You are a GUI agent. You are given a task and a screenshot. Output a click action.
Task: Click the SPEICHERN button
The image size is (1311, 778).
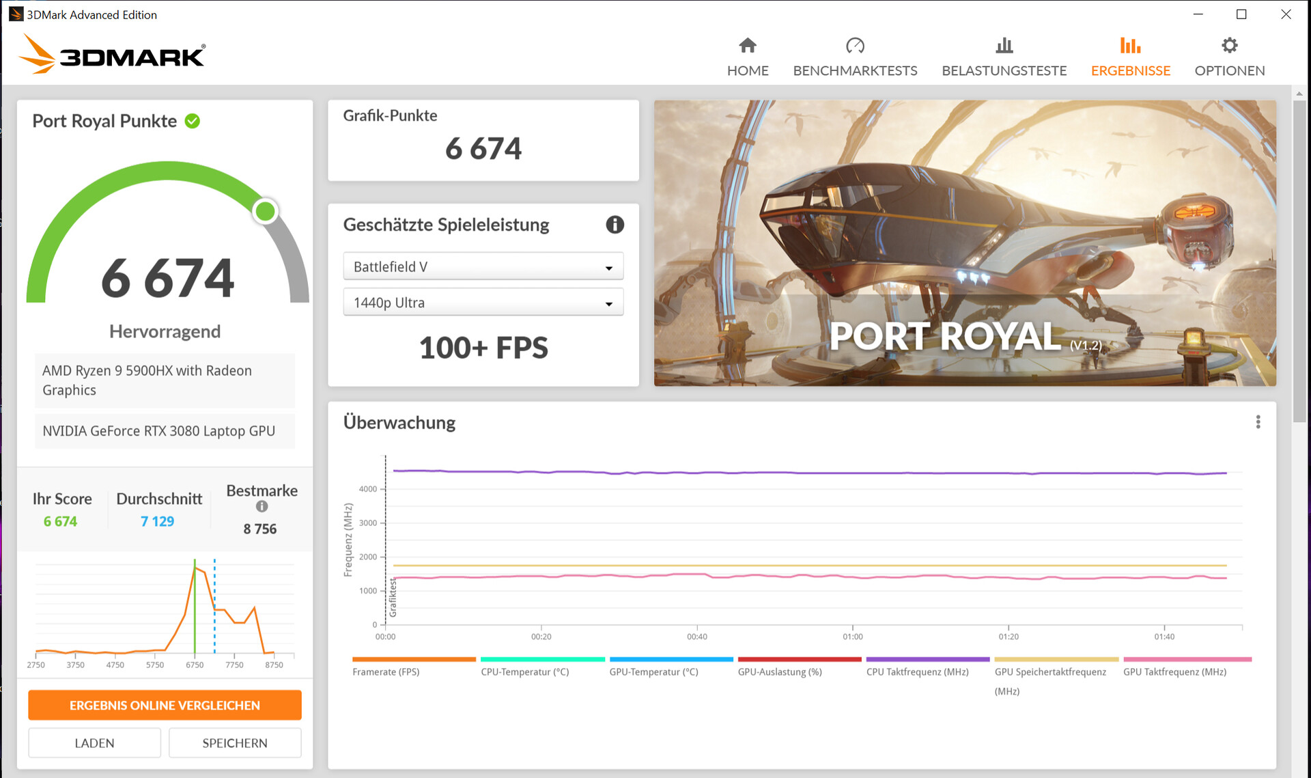pos(234,742)
